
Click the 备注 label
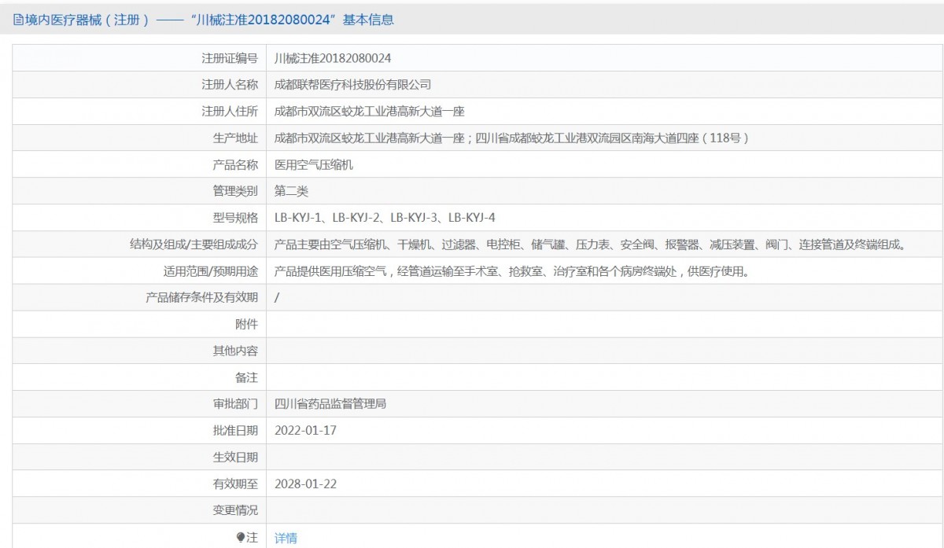coord(247,377)
